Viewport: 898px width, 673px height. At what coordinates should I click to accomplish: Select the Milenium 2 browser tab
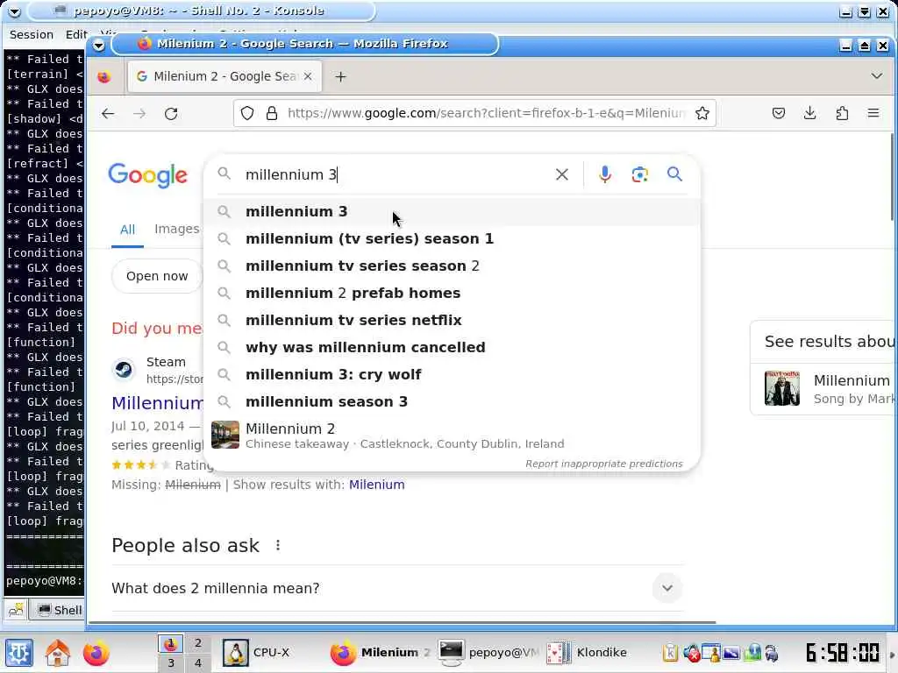[224, 76]
